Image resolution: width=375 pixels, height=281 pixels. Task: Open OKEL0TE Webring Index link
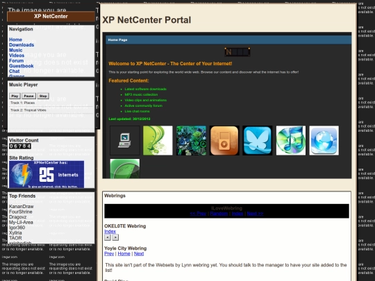tap(110, 231)
